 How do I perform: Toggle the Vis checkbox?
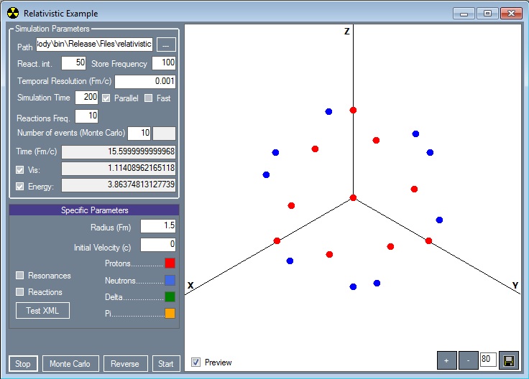pyautogui.click(x=20, y=170)
